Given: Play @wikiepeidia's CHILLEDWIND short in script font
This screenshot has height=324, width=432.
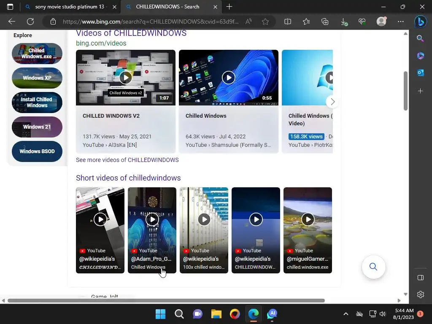Looking at the screenshot, I should click(x=100, y=230).
